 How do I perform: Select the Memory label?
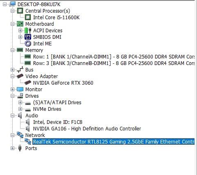tap(34, 50)
